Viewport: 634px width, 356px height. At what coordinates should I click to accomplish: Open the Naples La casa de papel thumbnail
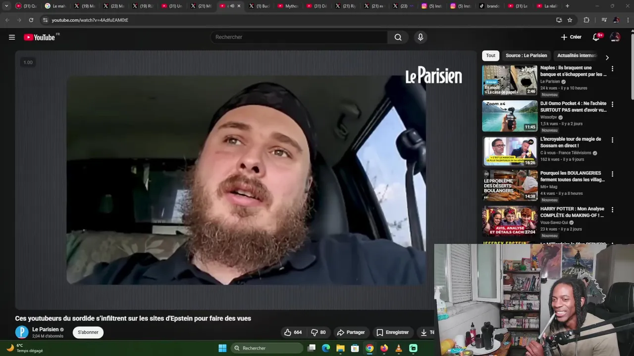point(510,80)
